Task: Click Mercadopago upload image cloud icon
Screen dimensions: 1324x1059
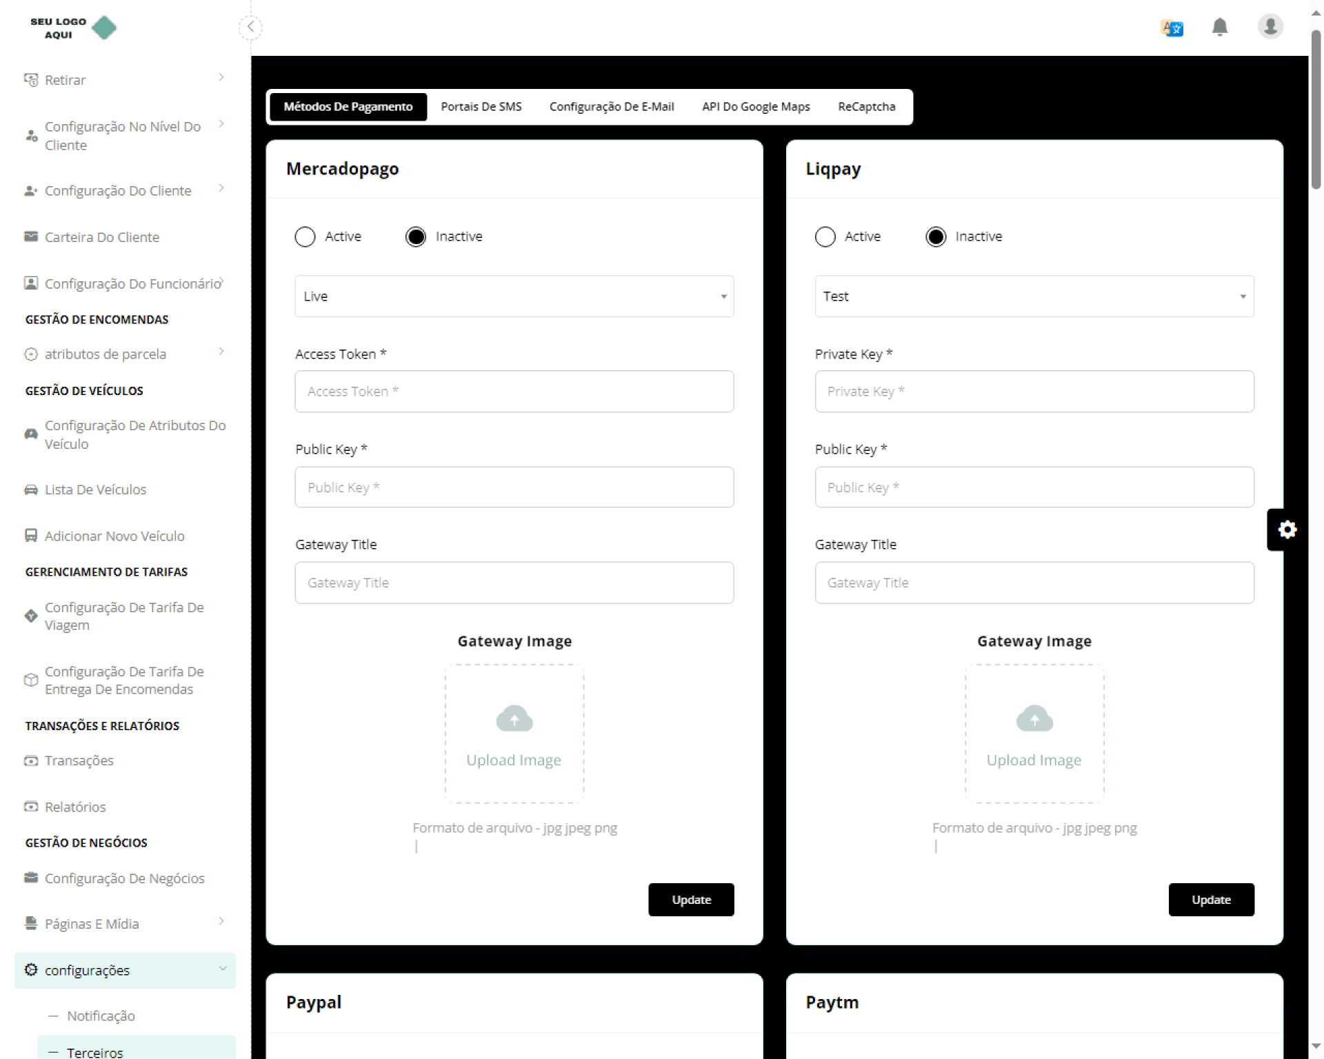Action: tap(514, 718)
